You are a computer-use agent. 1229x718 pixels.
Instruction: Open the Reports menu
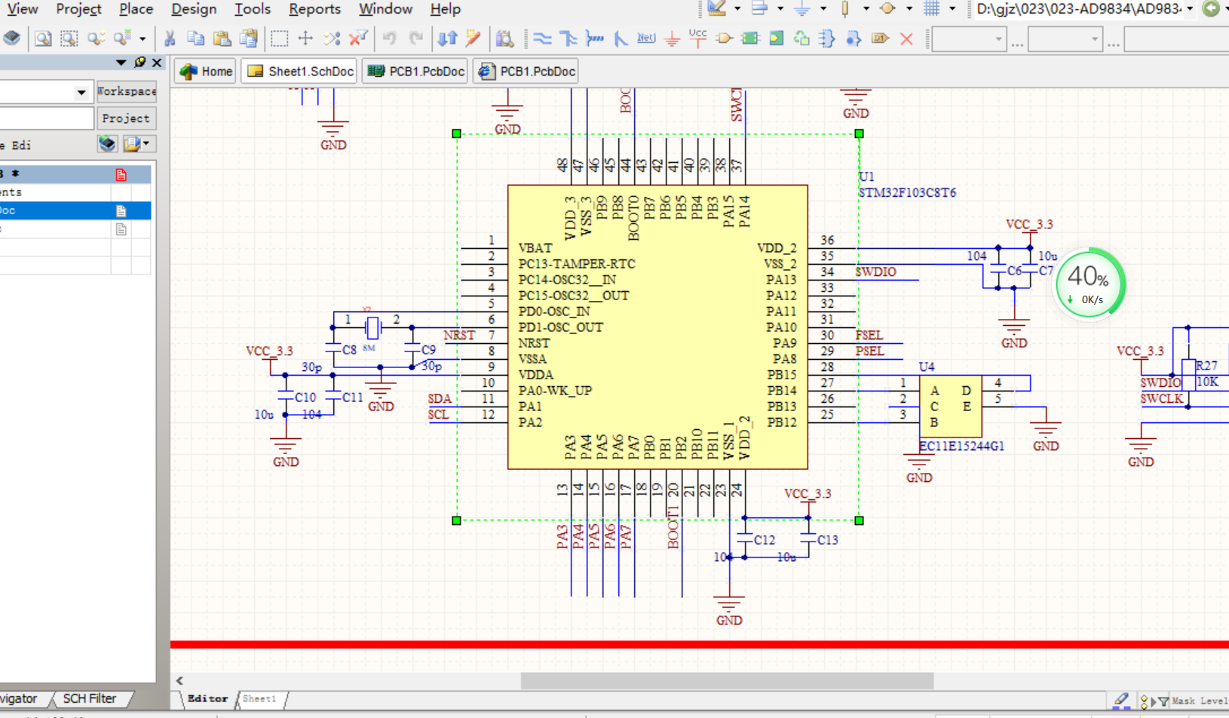[314, 9]
